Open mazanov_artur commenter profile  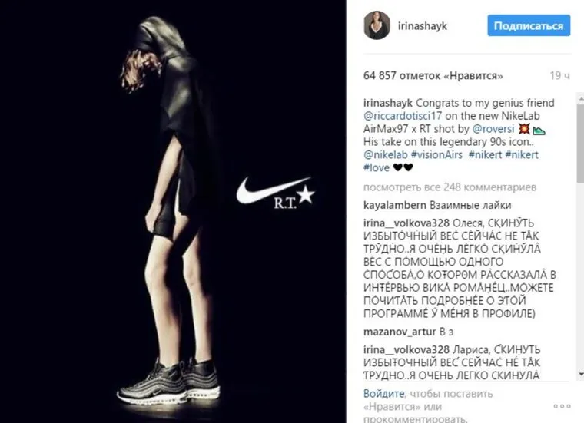coord(400,332)
